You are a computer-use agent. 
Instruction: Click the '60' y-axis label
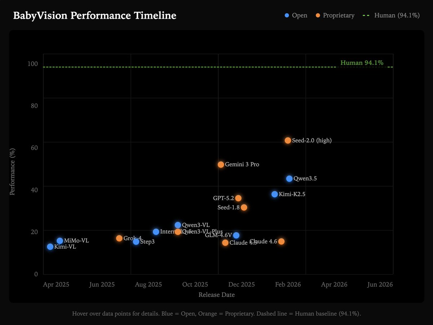click(34, 148)
